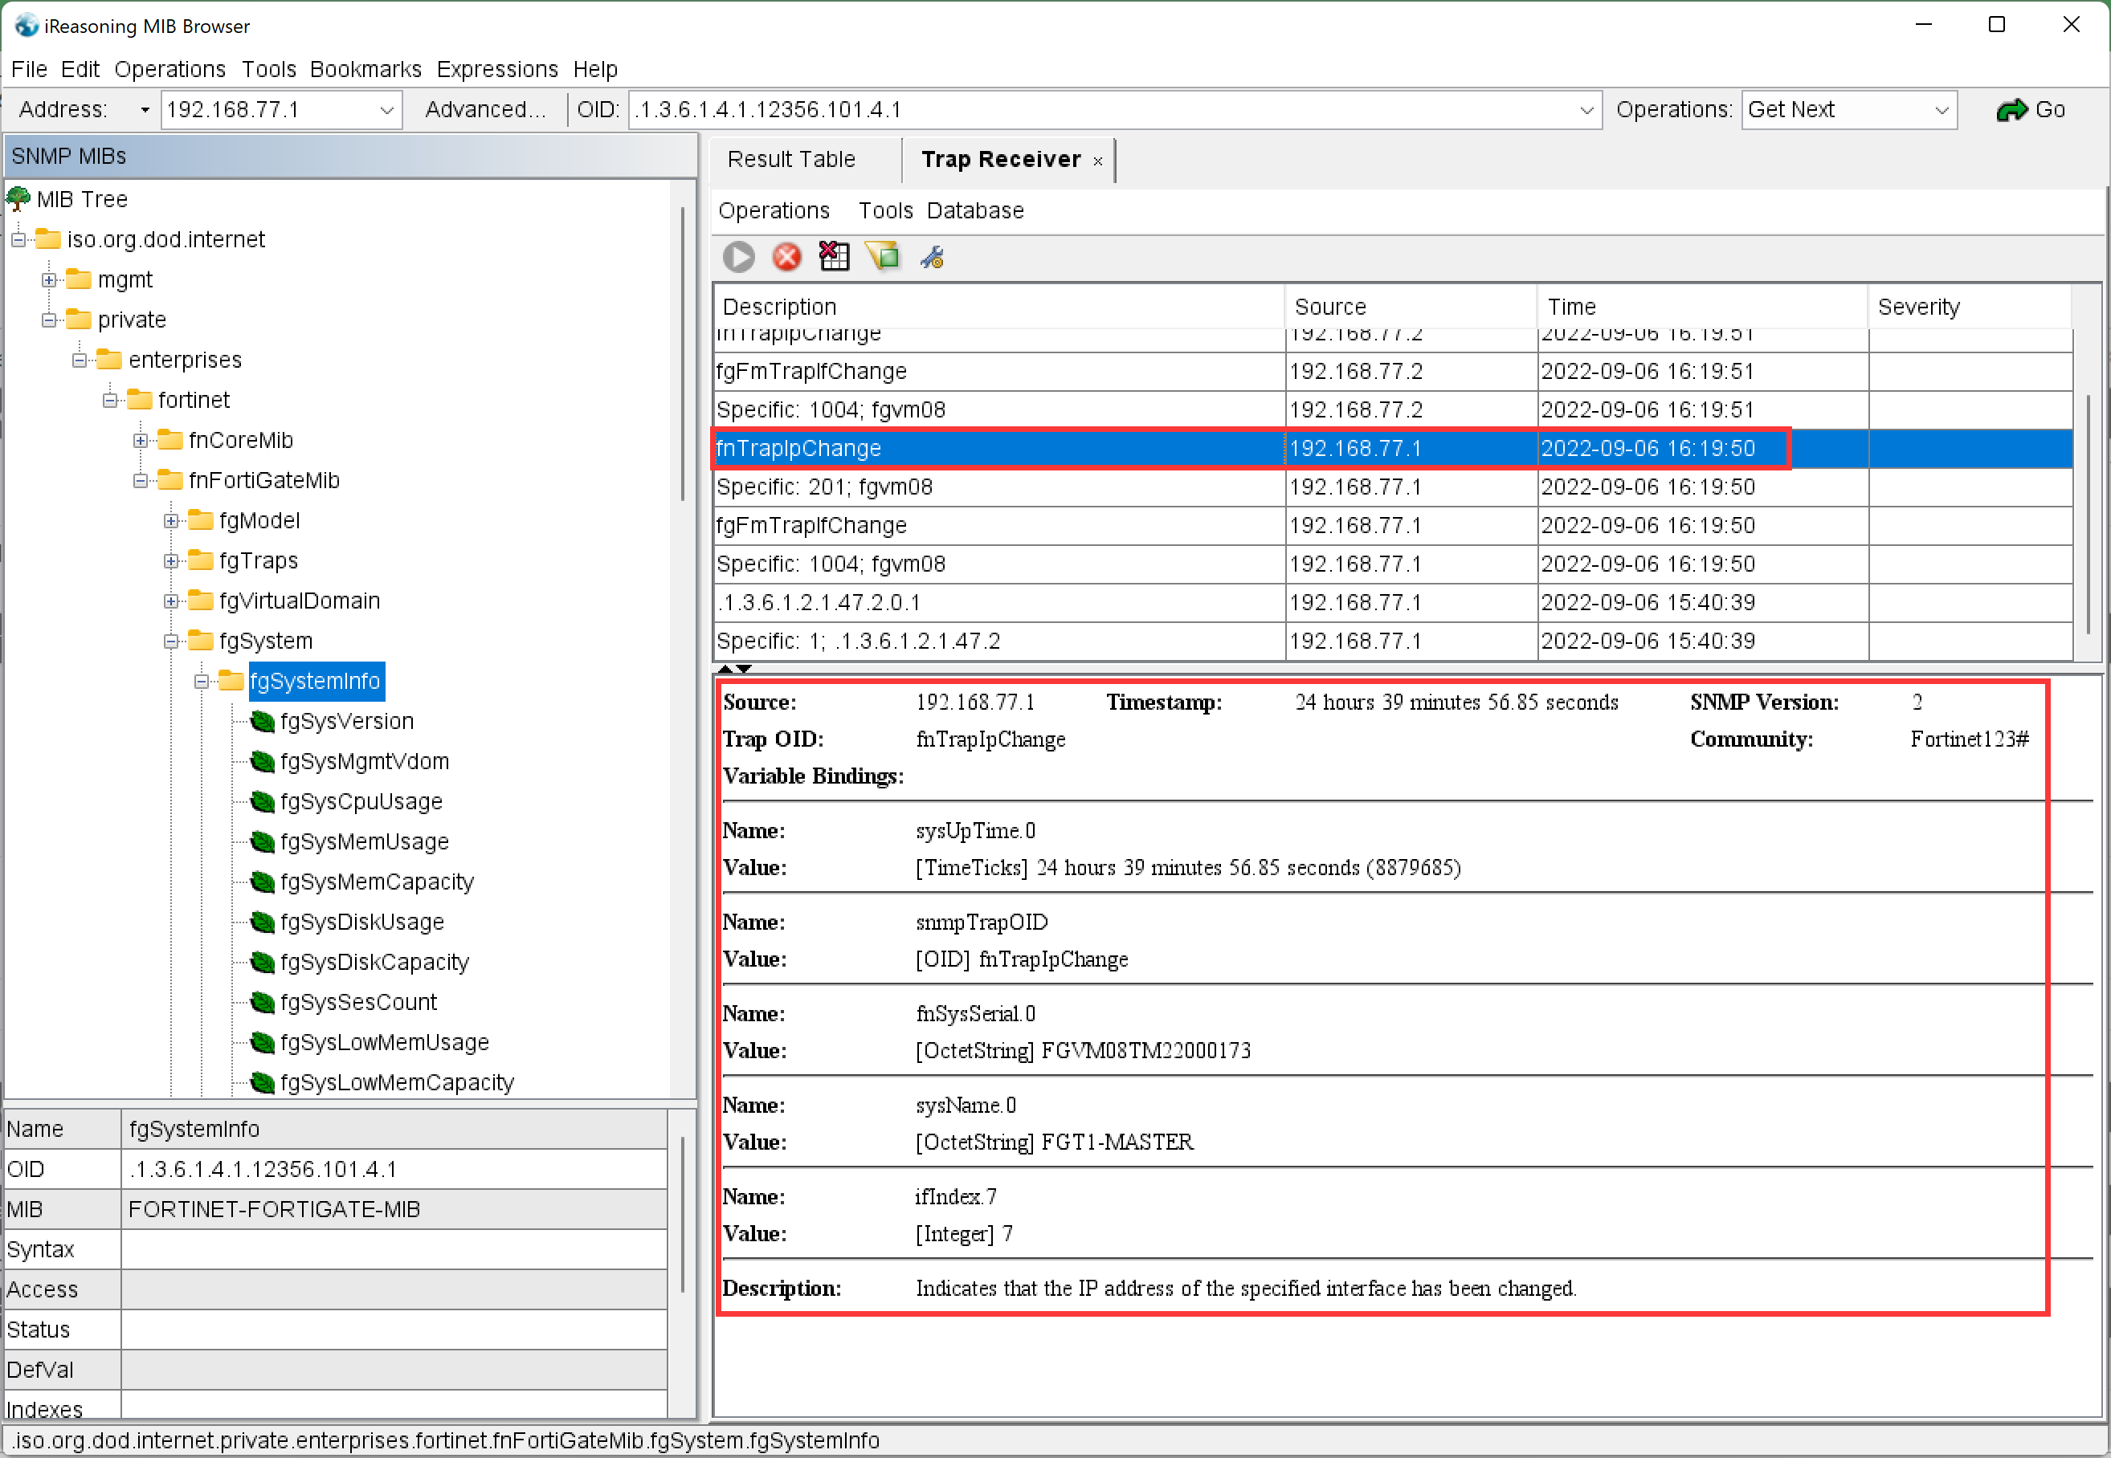Open the trap receiver Database menu
Viewport: 2111px width, 1458px height.
(x=974, y=211)
